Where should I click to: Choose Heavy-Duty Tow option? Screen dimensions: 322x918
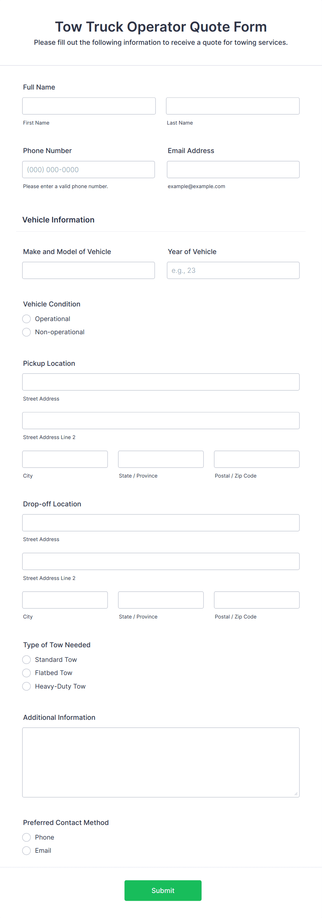26,686
